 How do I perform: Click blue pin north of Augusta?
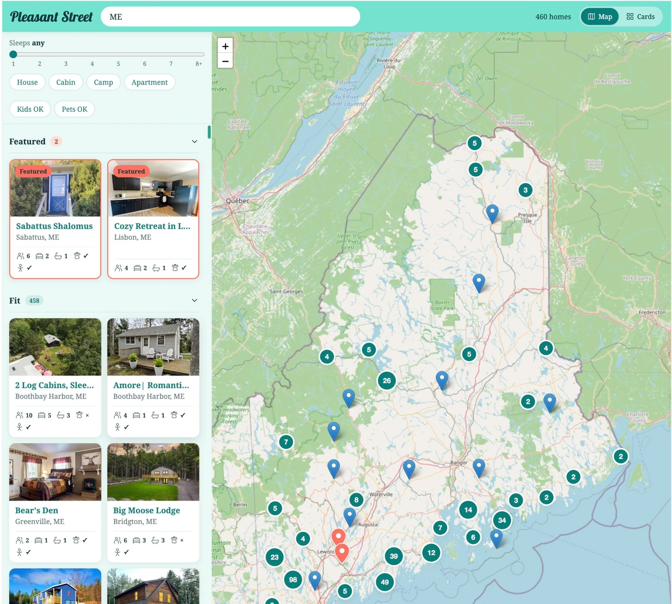point(350,517)
